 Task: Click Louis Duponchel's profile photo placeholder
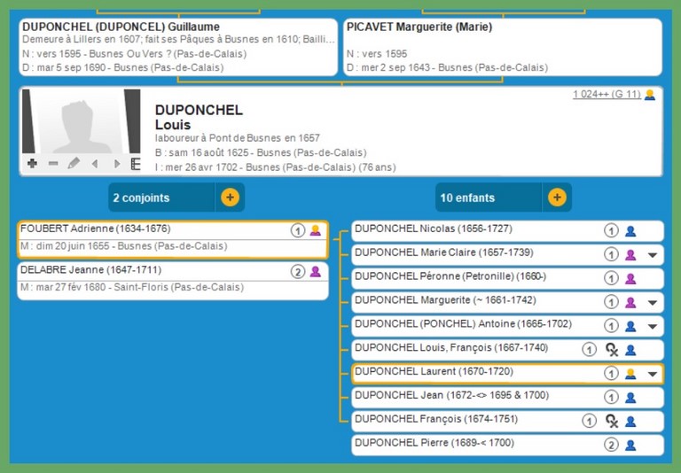[x=81, y=121]
